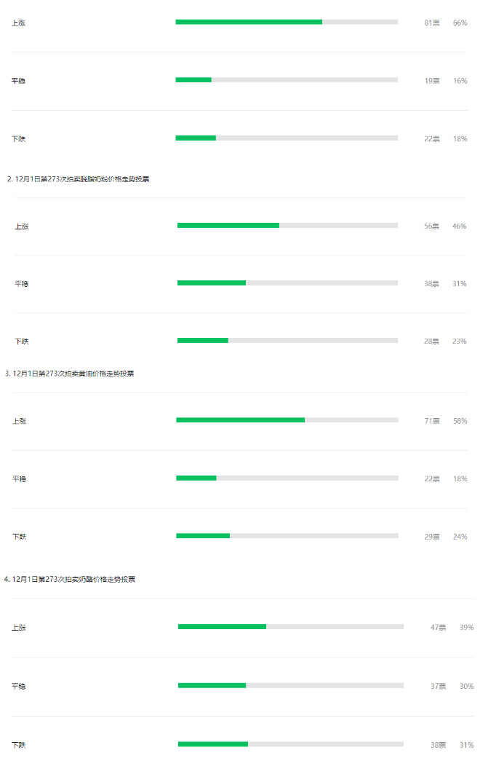The image size is (480, 769).
Task: Click the progress bar showing 66%
Action: click(x=287, y=22)
